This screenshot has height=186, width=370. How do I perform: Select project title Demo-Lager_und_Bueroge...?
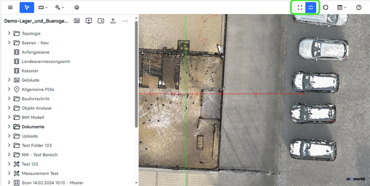point(36,21)
